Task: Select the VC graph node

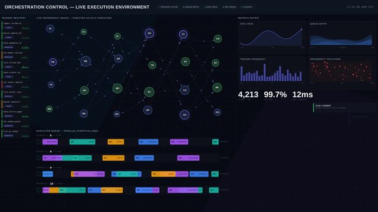Action: click(x=84, y=32)
